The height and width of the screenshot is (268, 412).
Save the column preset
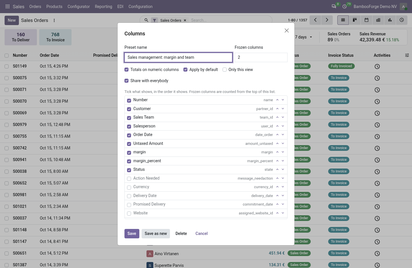point(132,234)
